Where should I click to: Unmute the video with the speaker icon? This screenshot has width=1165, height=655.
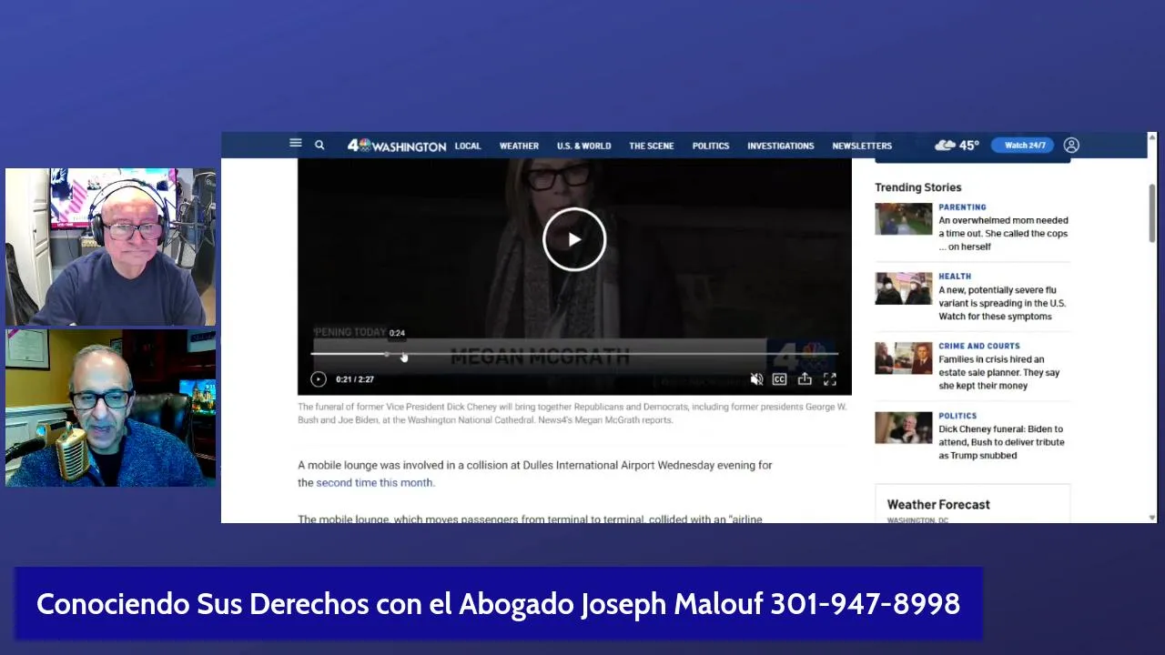[x=755, y=379]
